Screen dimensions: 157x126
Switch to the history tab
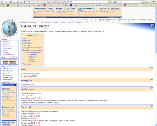pyautogui.click(x=48, y=22)
